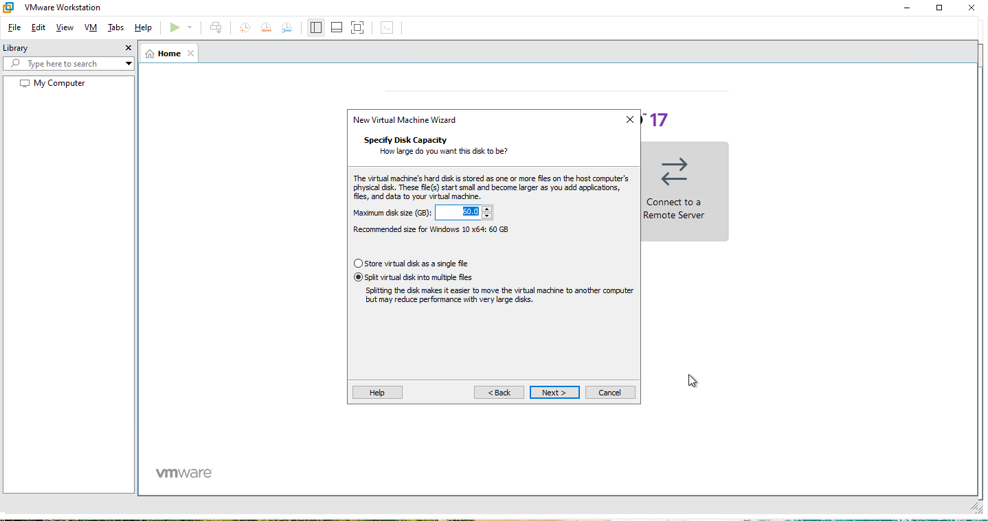988x521 pixels.
Task: Click the green power on play icon
Action: (x=175, y=27)
